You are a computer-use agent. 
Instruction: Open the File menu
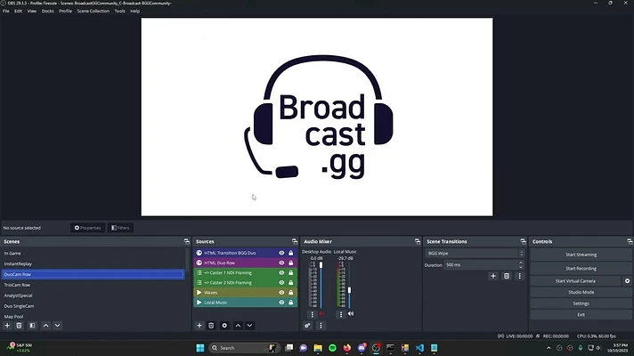(5, 11)
